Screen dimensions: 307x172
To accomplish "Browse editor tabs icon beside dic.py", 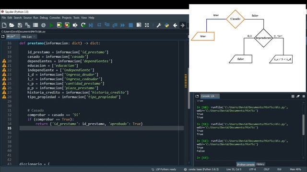I will pos(3,36).
